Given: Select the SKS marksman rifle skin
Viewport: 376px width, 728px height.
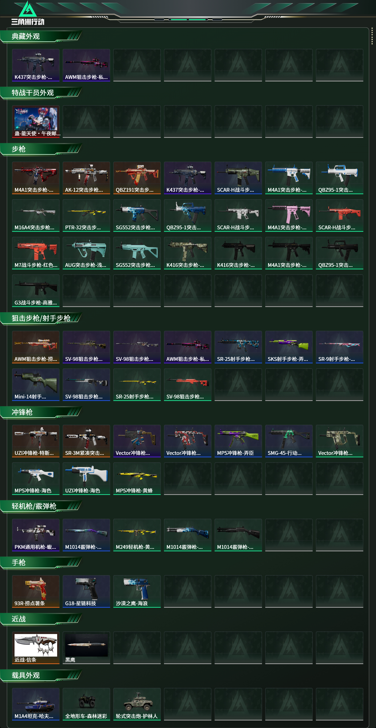Looking at the screenshot, I should [x=289, y=347].
